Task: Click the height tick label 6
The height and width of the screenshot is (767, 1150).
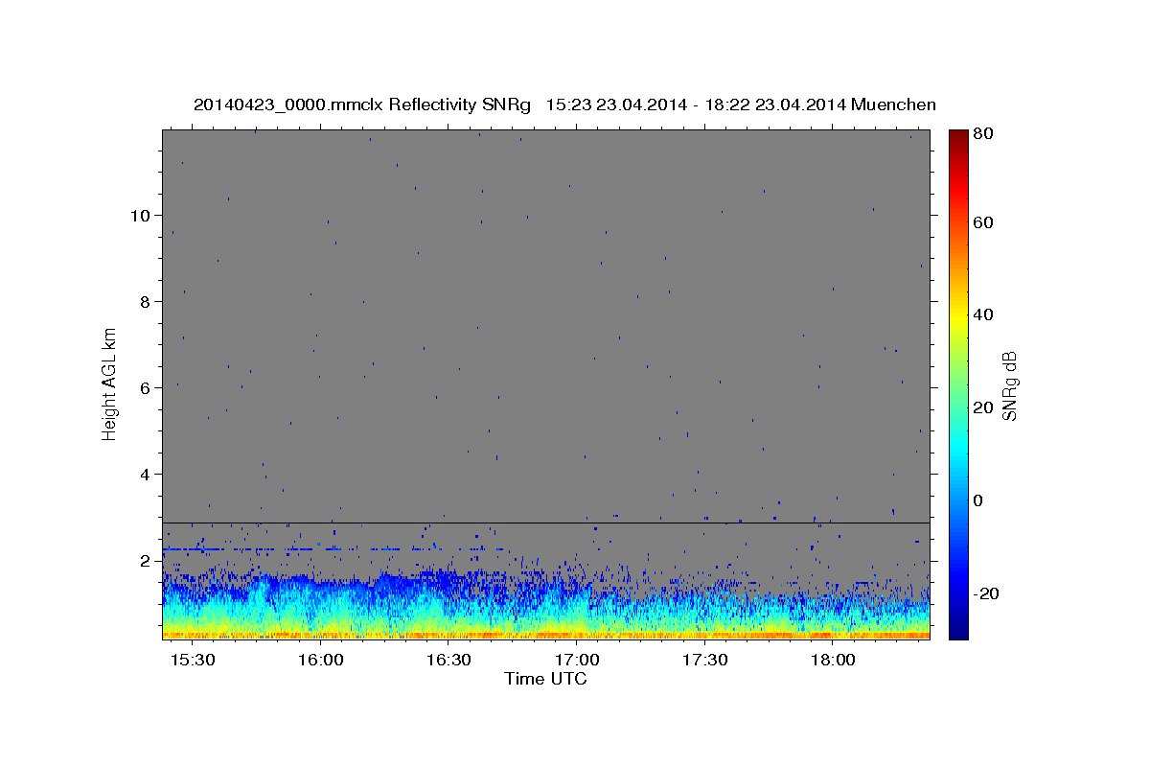Action: [x=145, y=387]
